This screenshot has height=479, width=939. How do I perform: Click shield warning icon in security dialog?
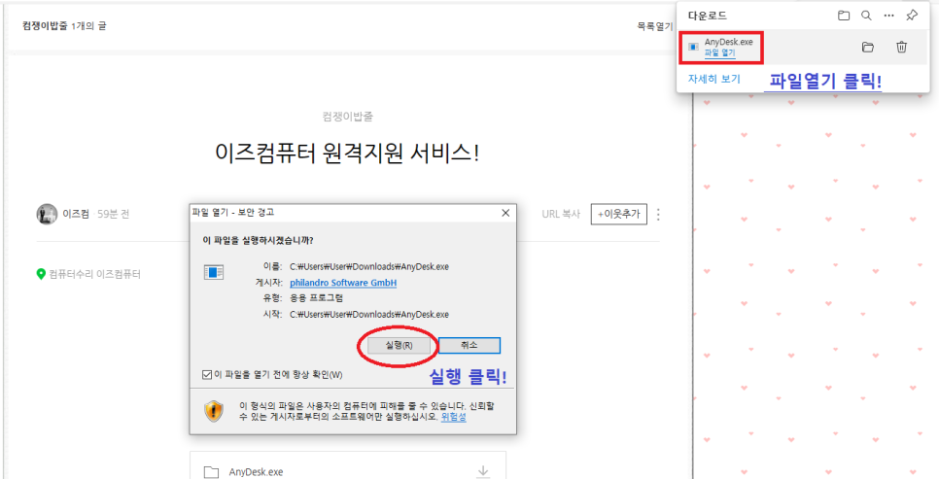tap(214, 411)
